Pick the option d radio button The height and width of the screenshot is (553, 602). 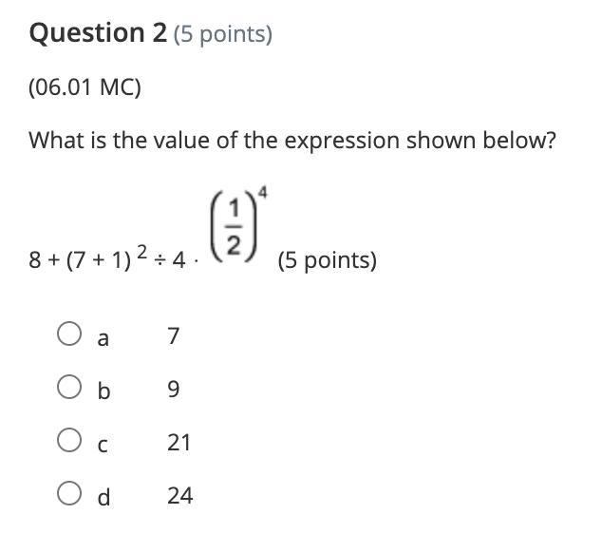[x=68, y=494]
